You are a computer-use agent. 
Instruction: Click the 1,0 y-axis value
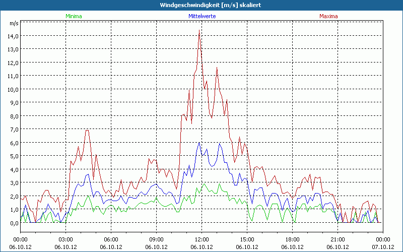[14, 210]
